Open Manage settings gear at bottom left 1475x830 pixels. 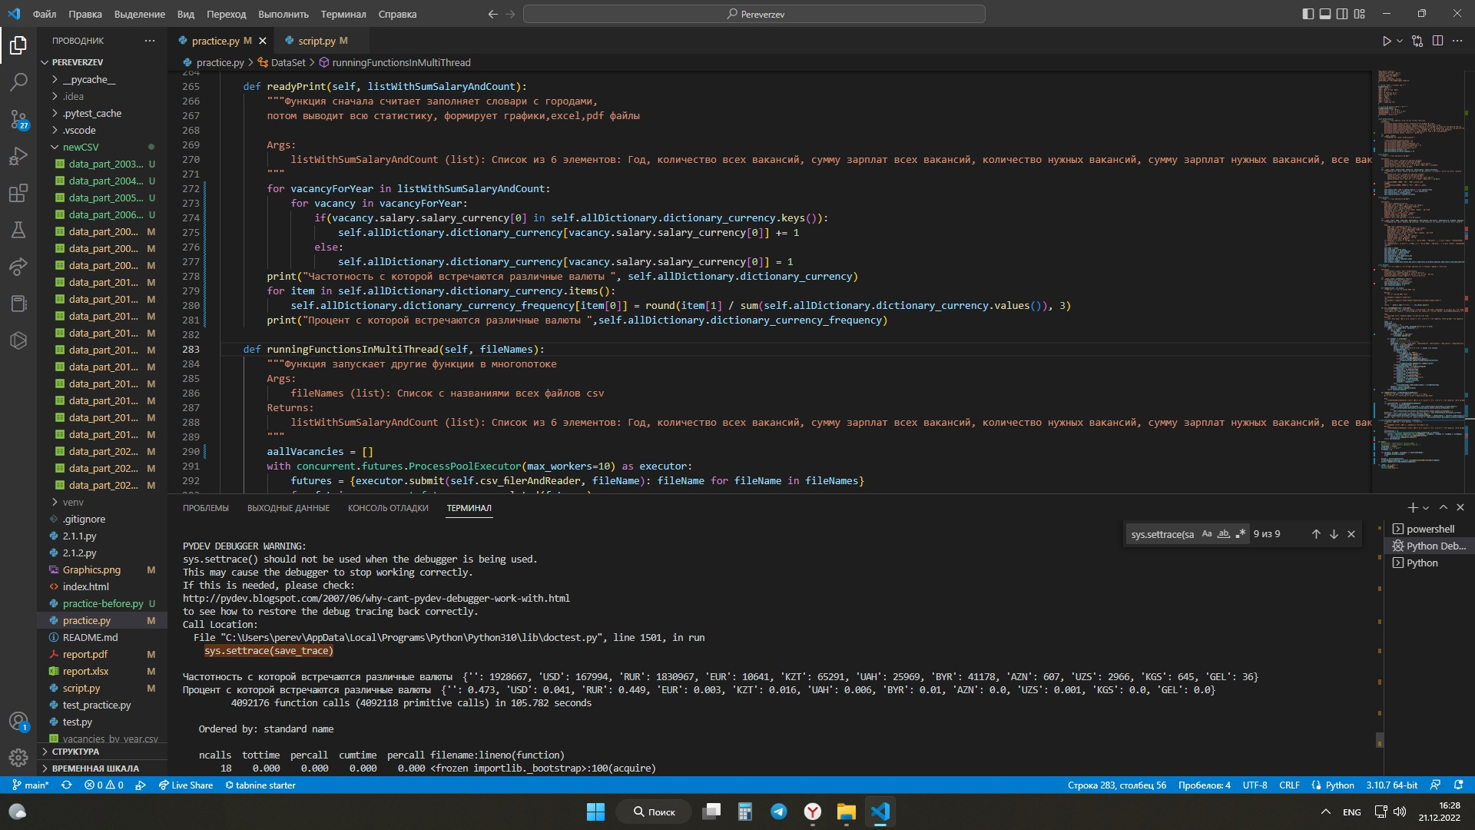coord(18,757)
